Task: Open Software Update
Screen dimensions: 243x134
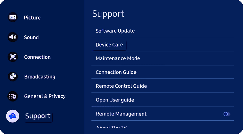Action: (x=115, y=31)
